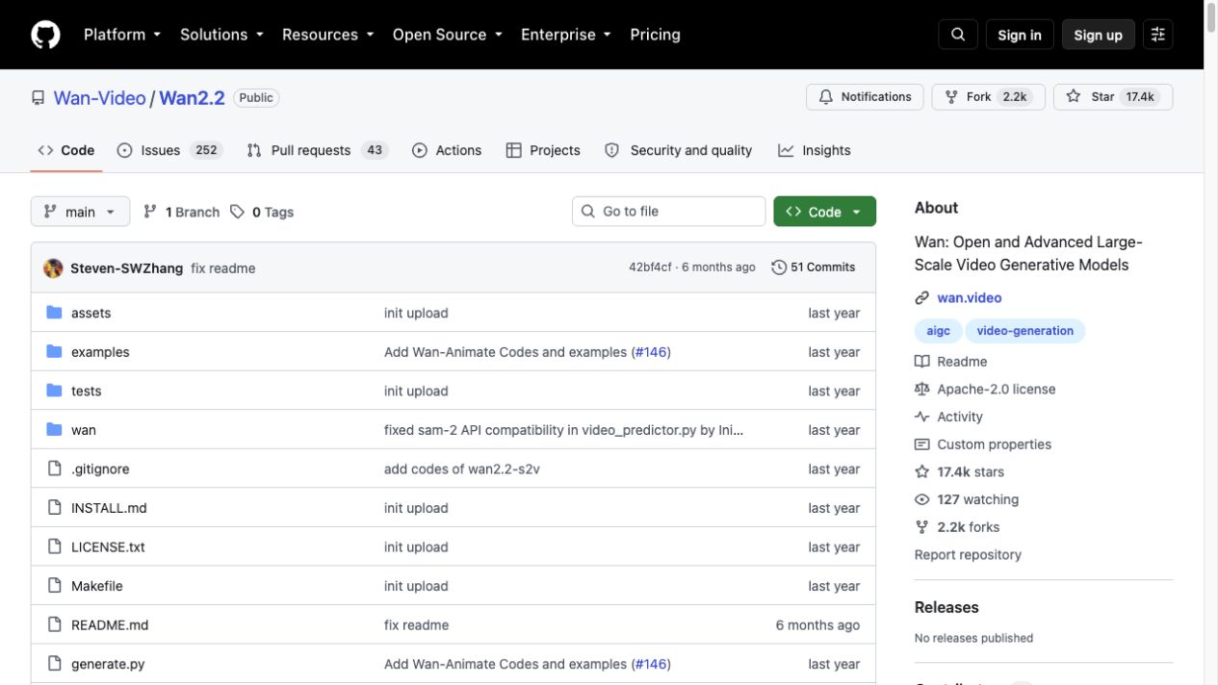Expand the Platform menu
Viewport: 1218px width, 685px height.
[x=121, y=35]
